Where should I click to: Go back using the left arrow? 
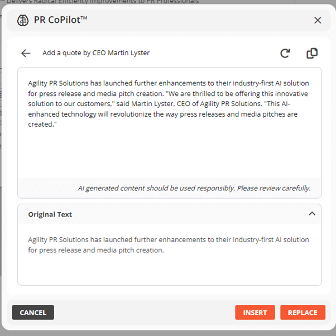point(26,53)
